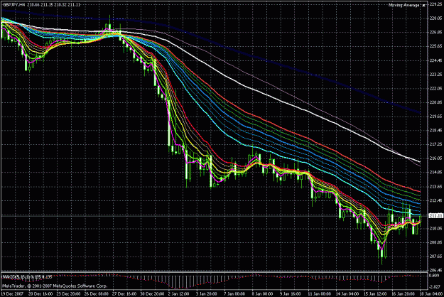Image resolution: width=444 pixels, height=297 pixels.
Task: Click the 15 Jan 12:00 time label
Action: click(375, 294)
